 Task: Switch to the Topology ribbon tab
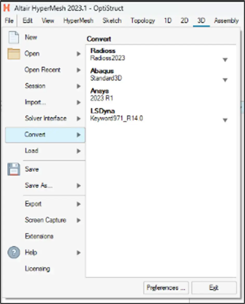[x=143, y=21]
